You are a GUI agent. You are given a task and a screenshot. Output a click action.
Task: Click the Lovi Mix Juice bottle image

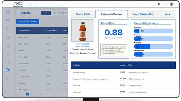[x=83, y=30]
